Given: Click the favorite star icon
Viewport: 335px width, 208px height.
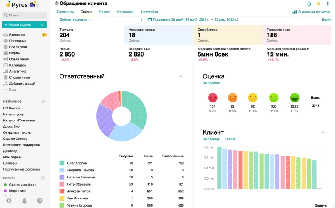Looking at the screenshot, I should point(318,3).
